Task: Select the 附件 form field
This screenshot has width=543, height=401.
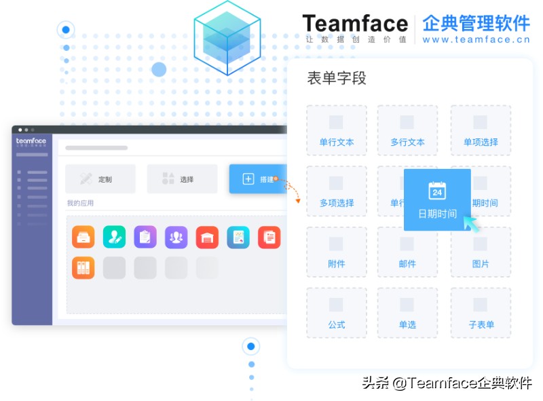Action: pyautogui.click(x=337, y=252)
